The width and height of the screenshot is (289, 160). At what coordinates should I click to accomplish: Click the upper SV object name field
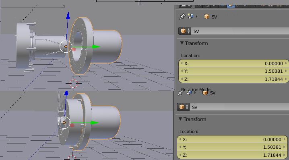(240, 31)
